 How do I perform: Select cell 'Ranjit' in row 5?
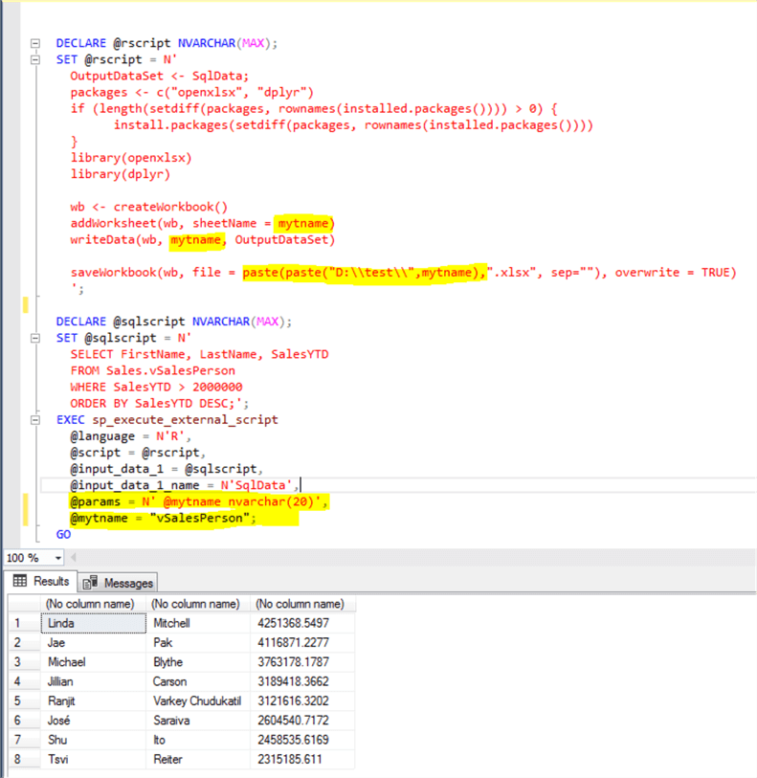point(93,700)
